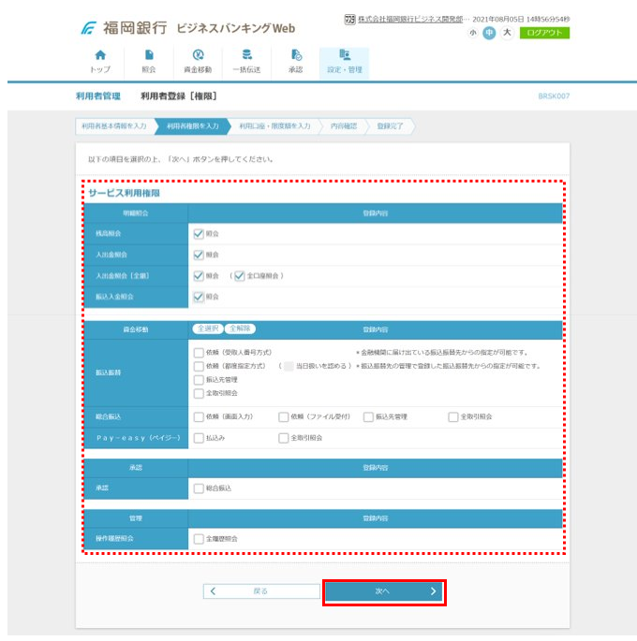Uncheck 残高照会 照会 checkbox
Image resolution: width=637 pixels, height=641 pixels.
point(198,233)
